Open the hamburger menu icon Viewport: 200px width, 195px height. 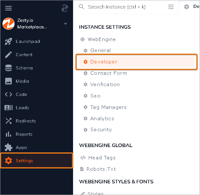pyautogui.click(x=9, y=8)
